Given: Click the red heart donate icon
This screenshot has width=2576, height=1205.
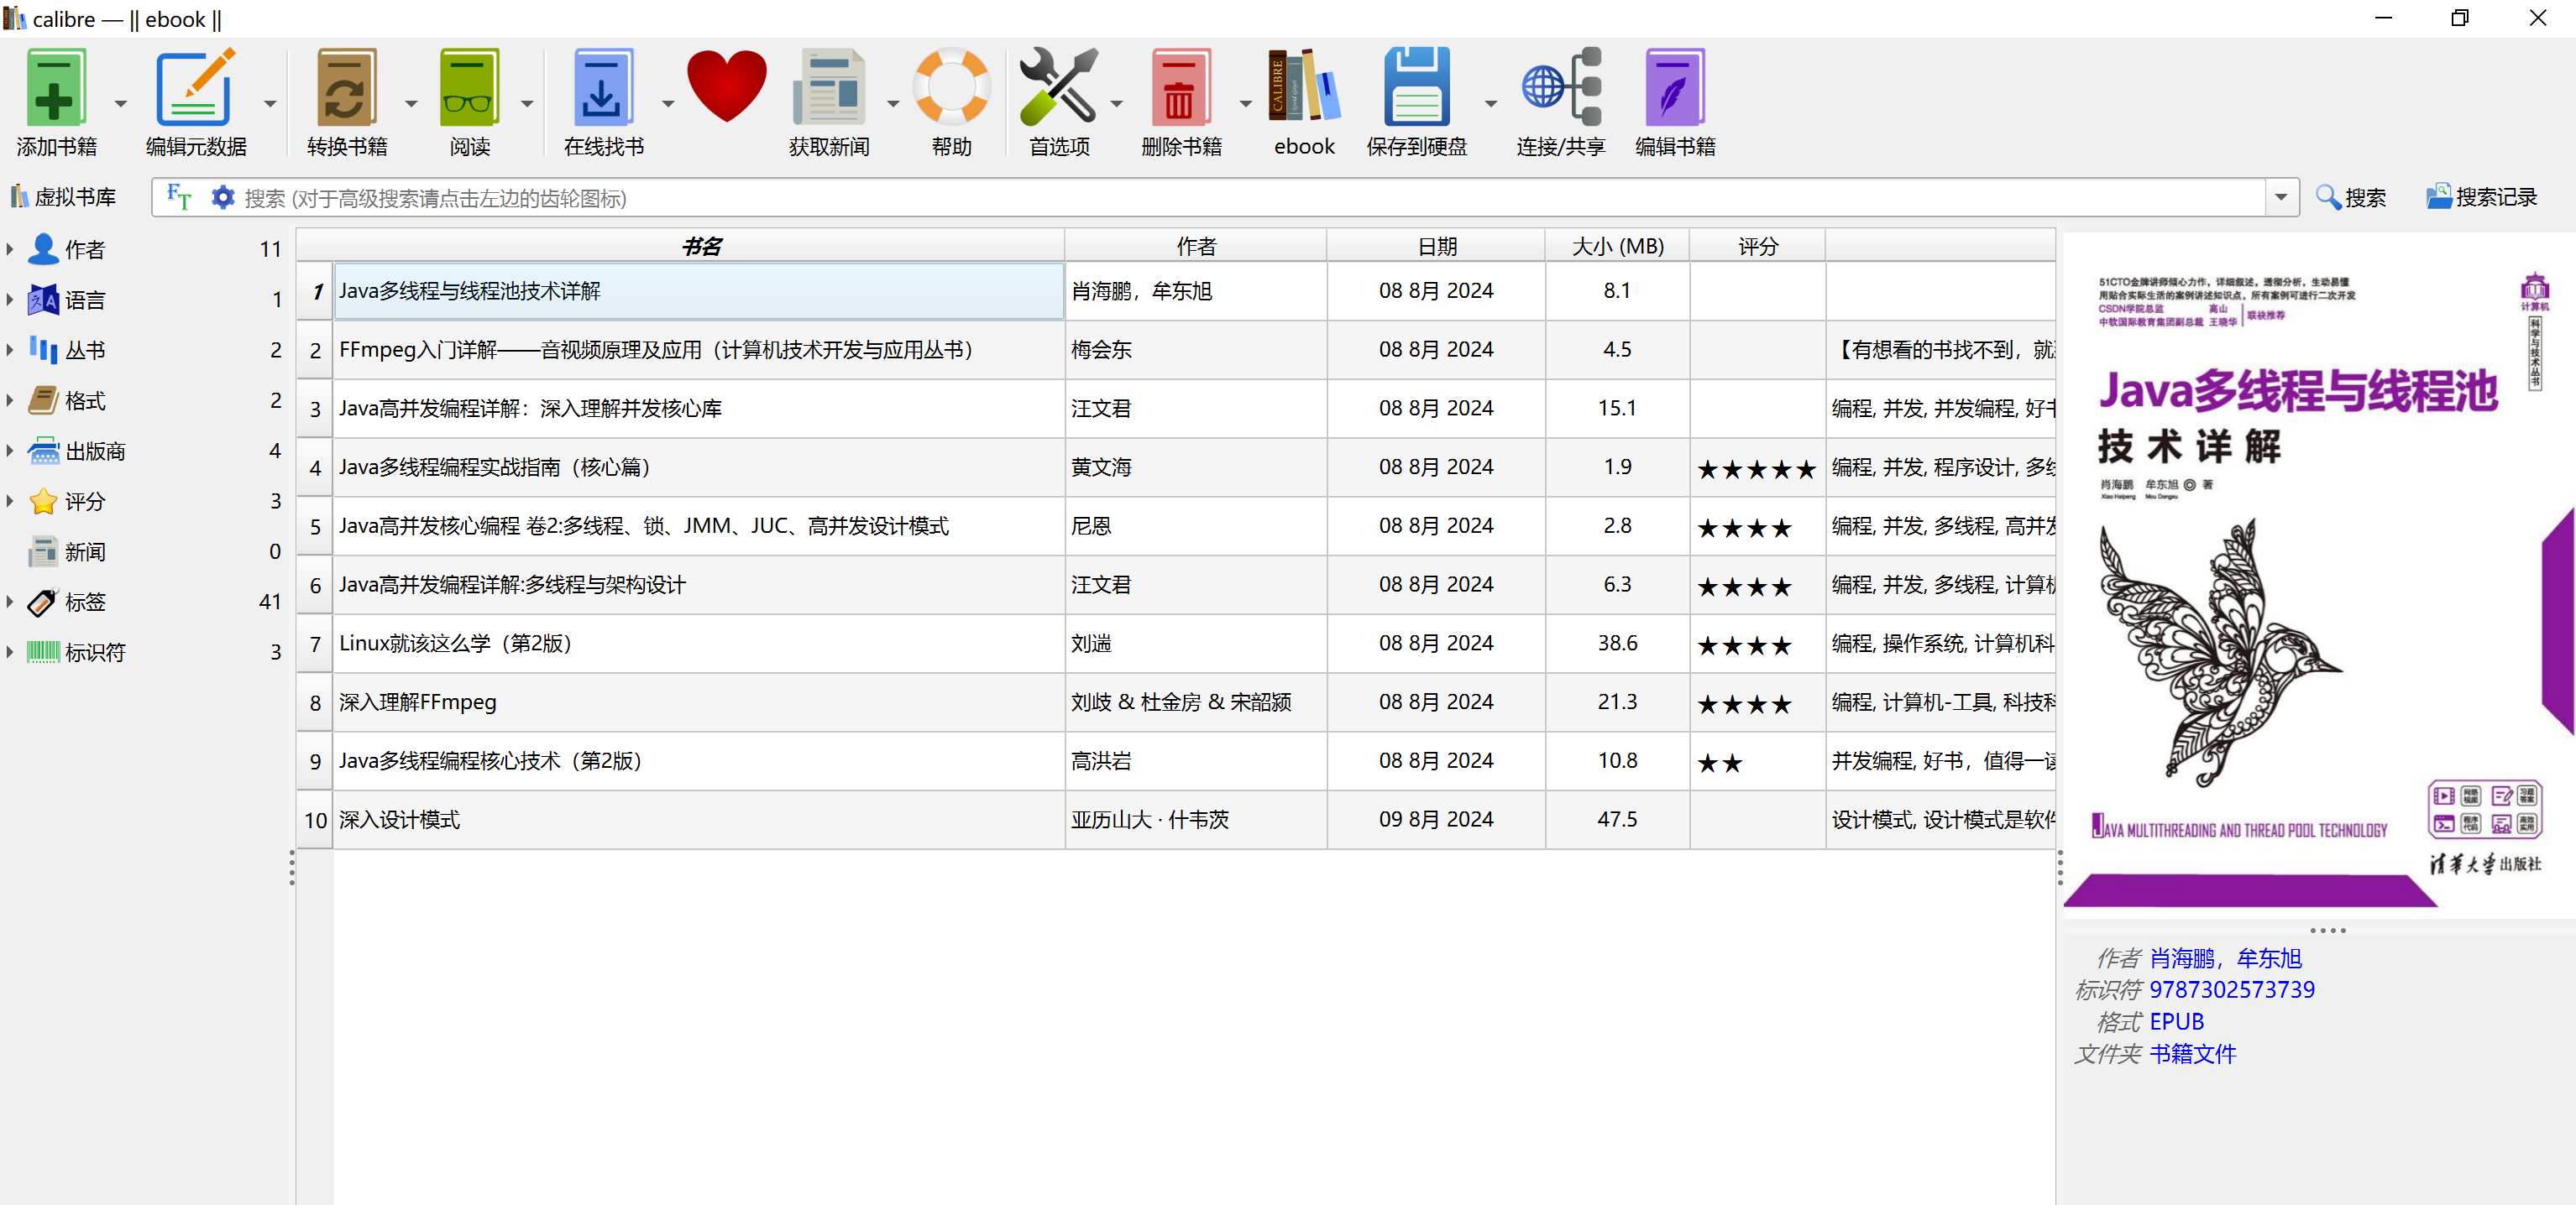Looking at the screenshot, I should [727, 86].
